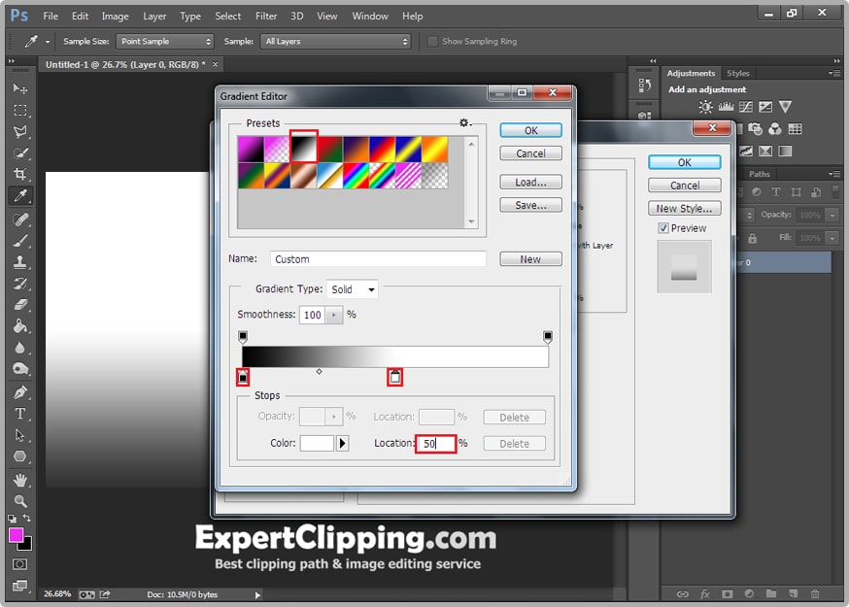Select the Lasso tool
849x607 pixels.
click(20, 131)
